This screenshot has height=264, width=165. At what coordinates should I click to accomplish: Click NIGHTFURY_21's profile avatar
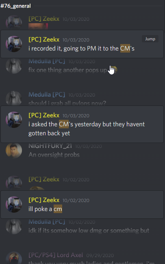point(14,150)
